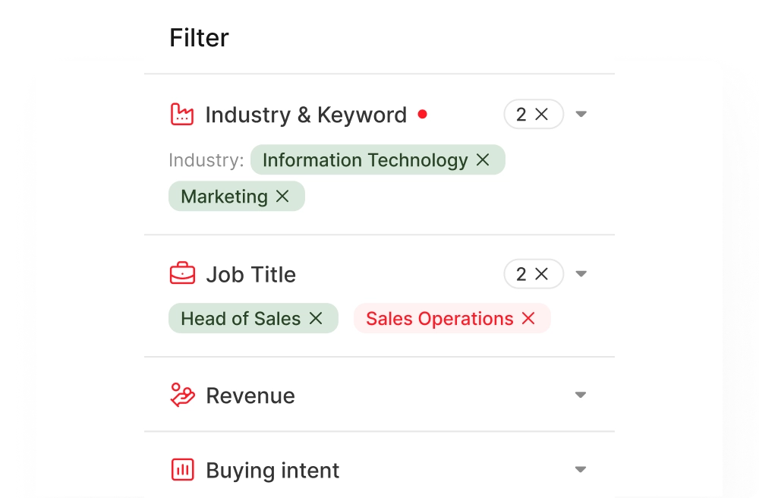Screen dimensions: 759x498
Task: Select the Job Title briefcase icon
Action: [181, 273]
